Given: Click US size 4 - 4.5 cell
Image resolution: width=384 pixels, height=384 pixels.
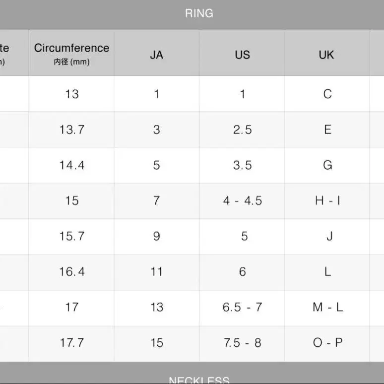Looking at the screenshot, I should [x=242, y=201].
